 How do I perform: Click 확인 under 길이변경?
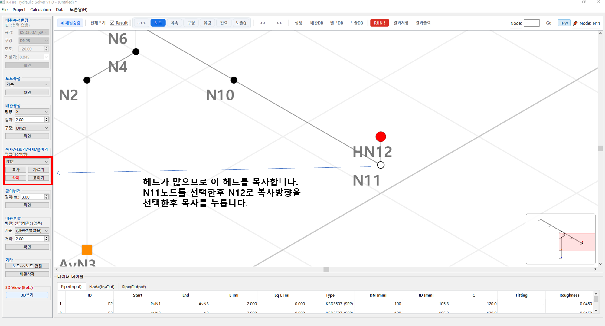coord(27,205)
